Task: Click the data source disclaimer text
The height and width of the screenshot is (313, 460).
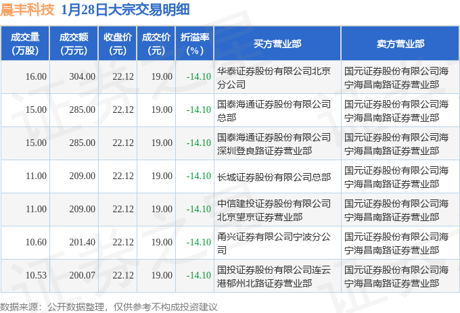Action: (x=109, y=307)
